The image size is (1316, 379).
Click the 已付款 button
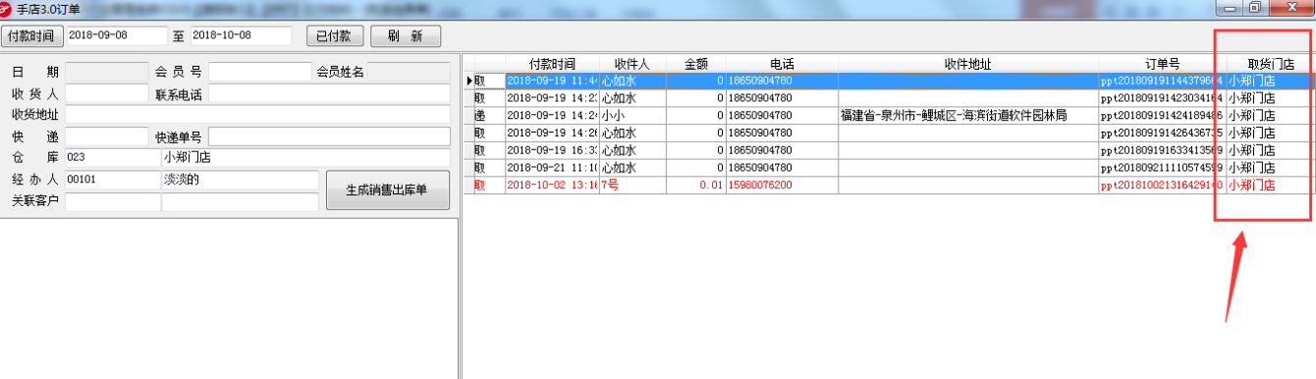335,36
